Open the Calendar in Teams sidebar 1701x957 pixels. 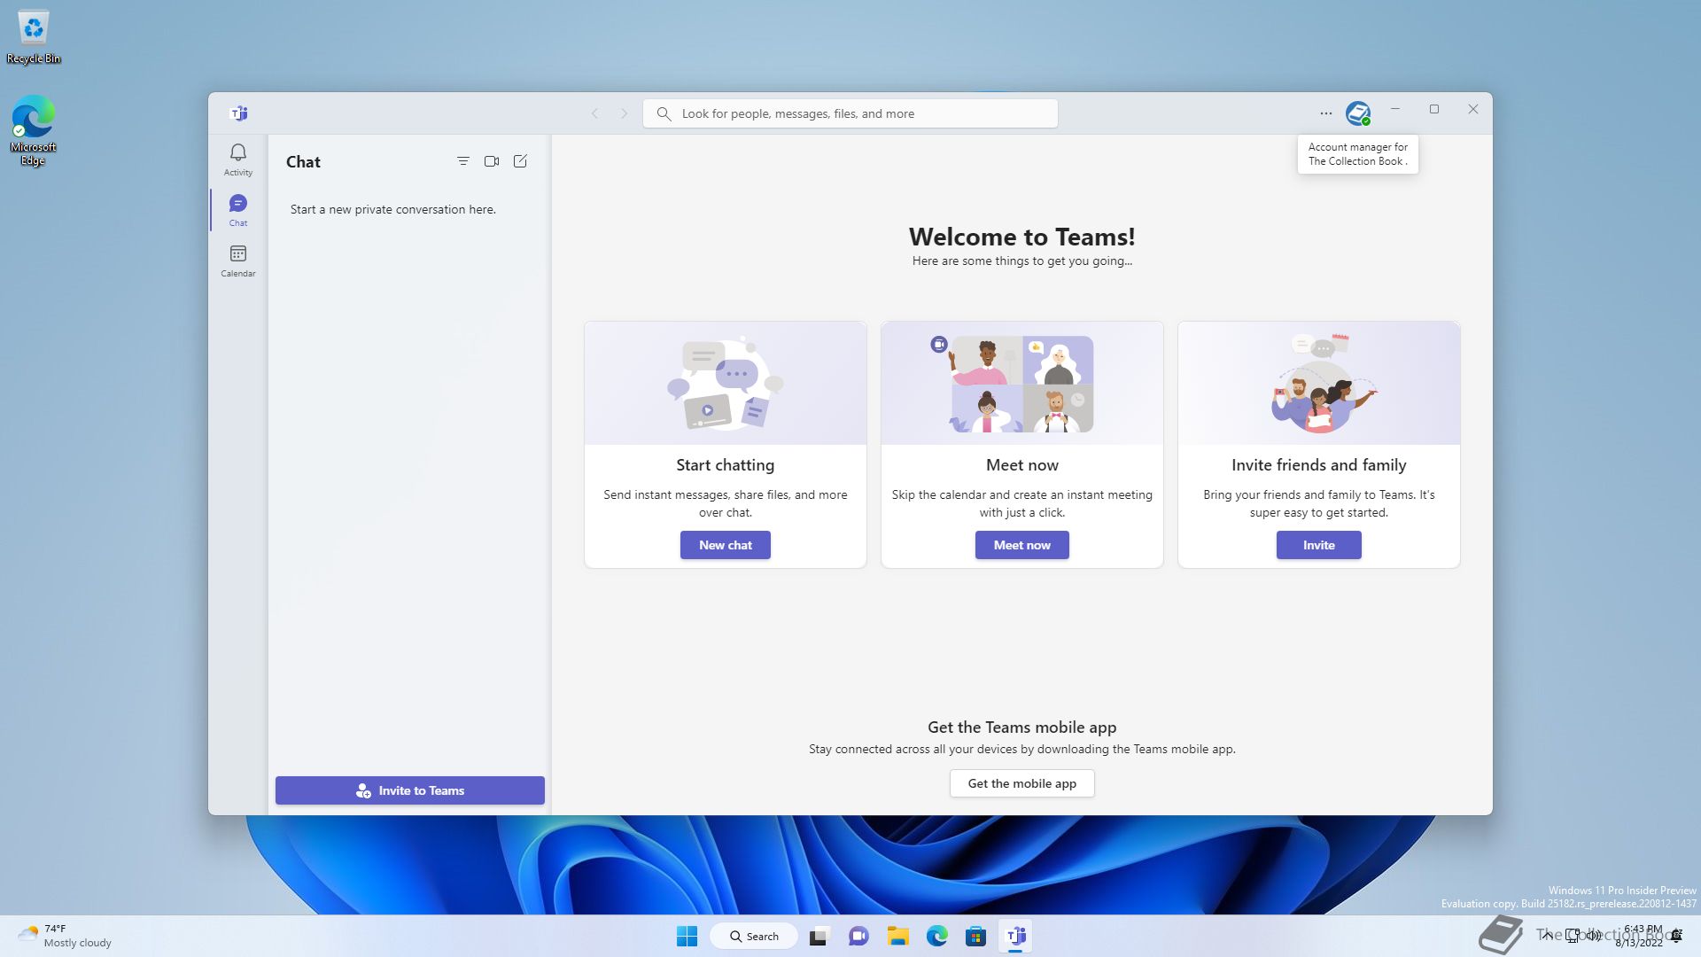pyautogui.click(x=237, y=261)
